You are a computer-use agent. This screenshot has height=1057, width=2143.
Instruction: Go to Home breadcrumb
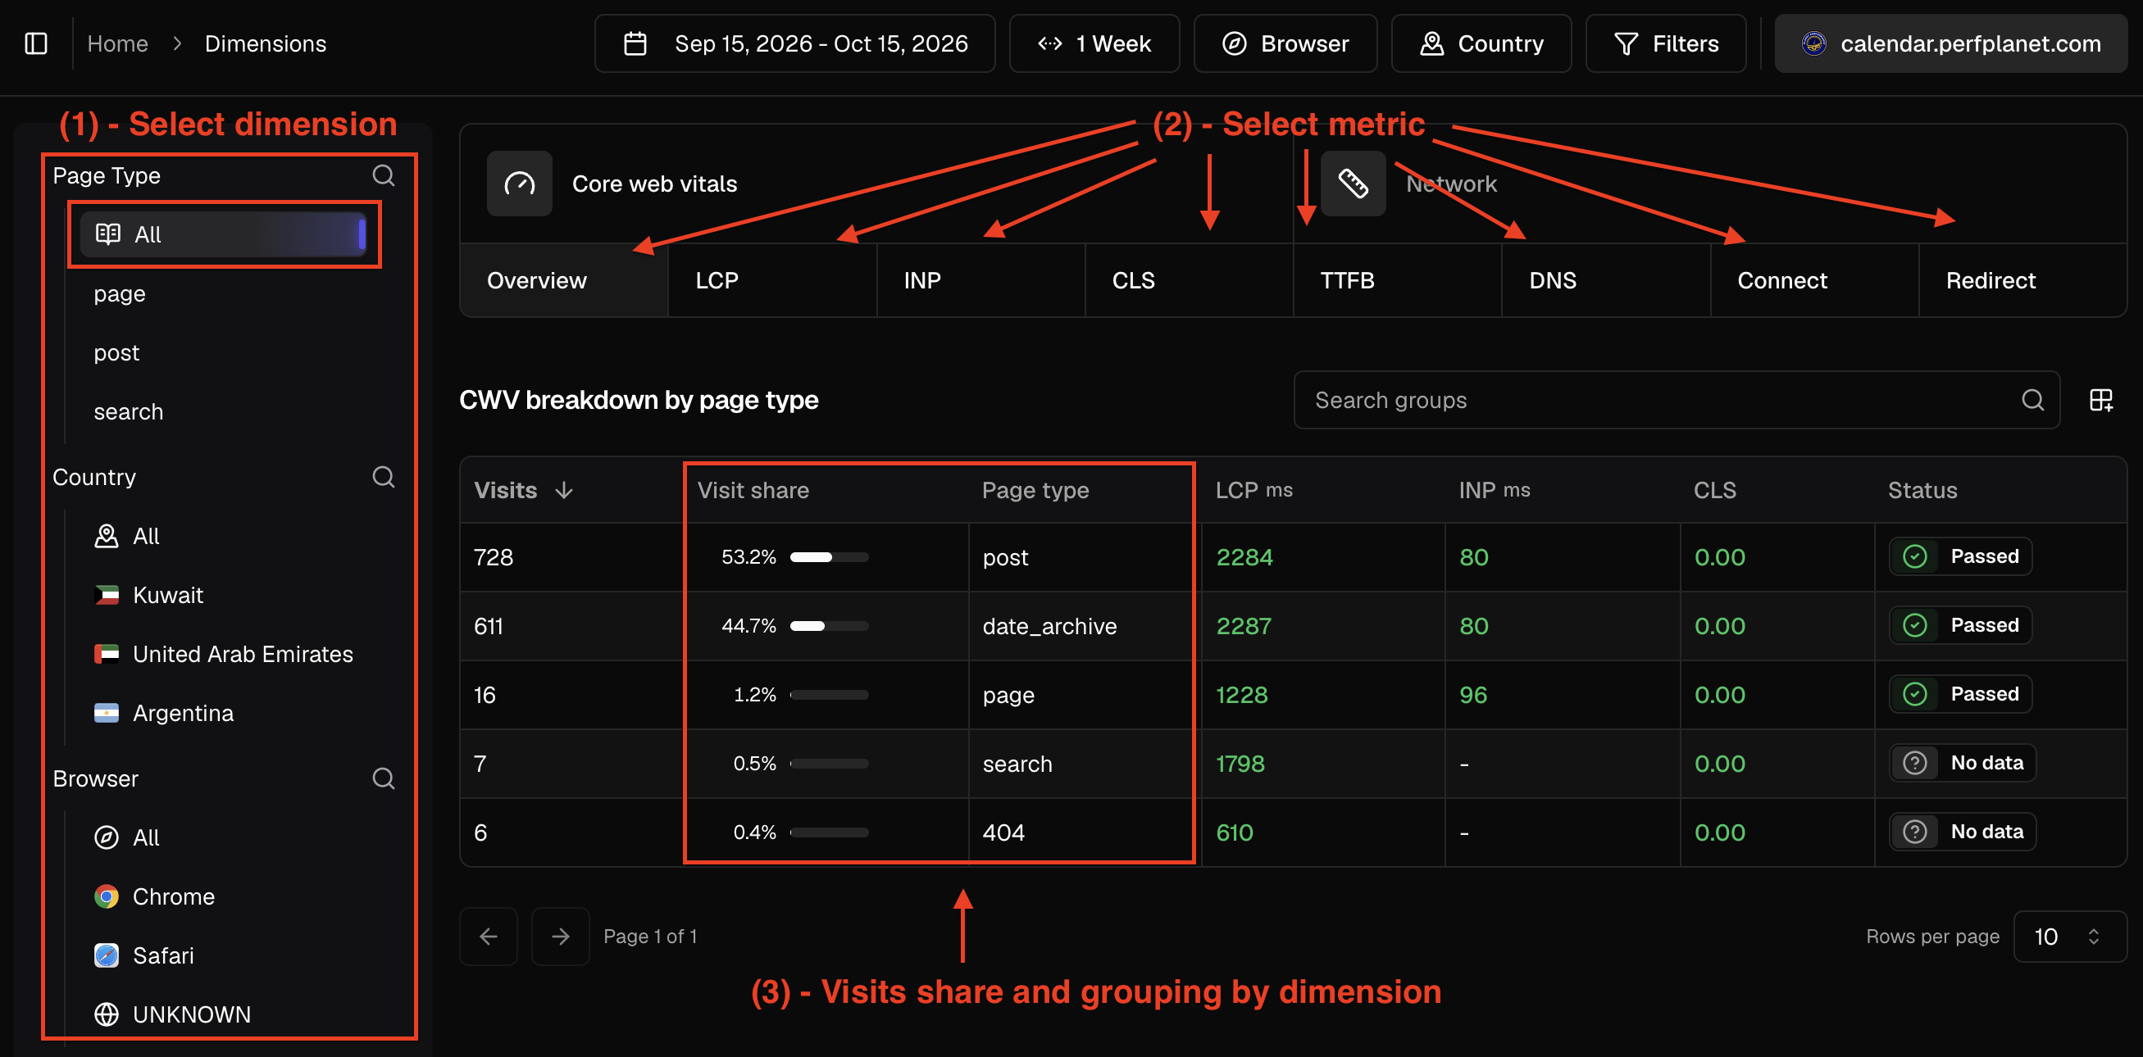pos(117,43)
